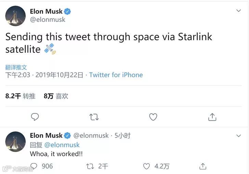Open the tweet timestamp 下午2:03 · 2019年10月22日
Screen dimensions: 249x174
(x=44, y=75)
